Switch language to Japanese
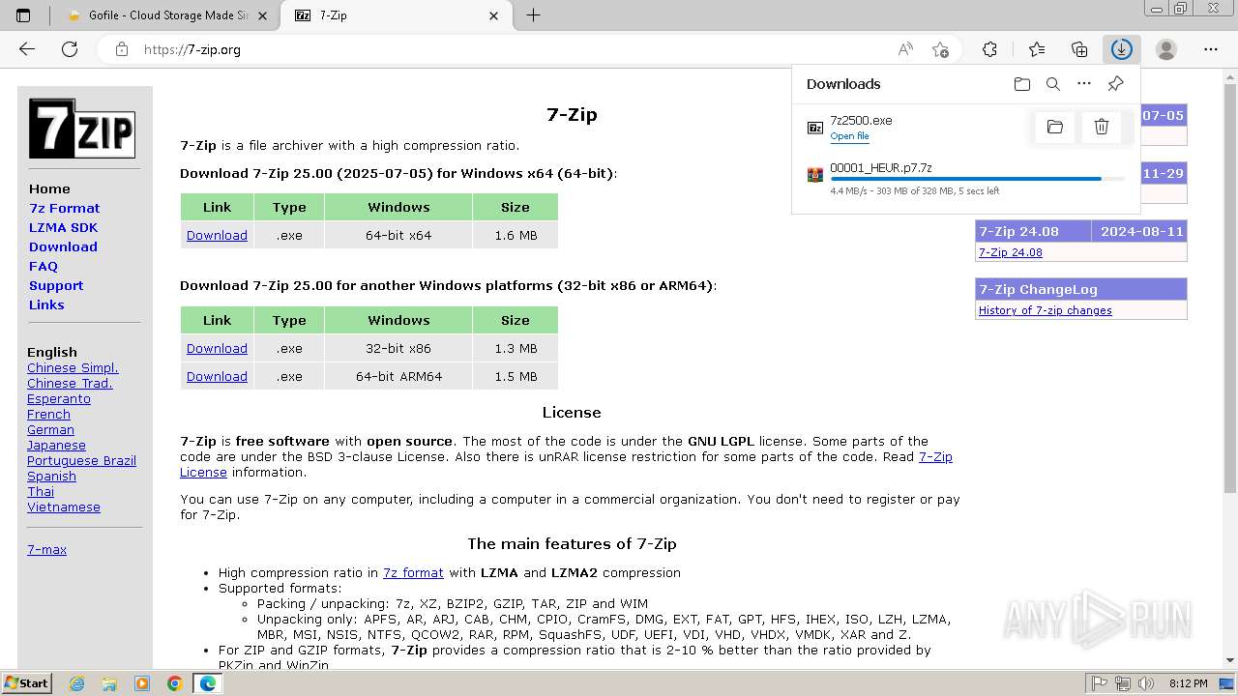 coord(56,445)
